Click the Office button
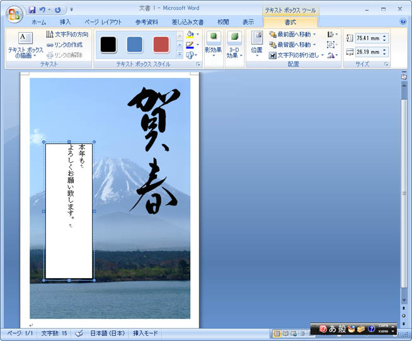 click(13, 14)
